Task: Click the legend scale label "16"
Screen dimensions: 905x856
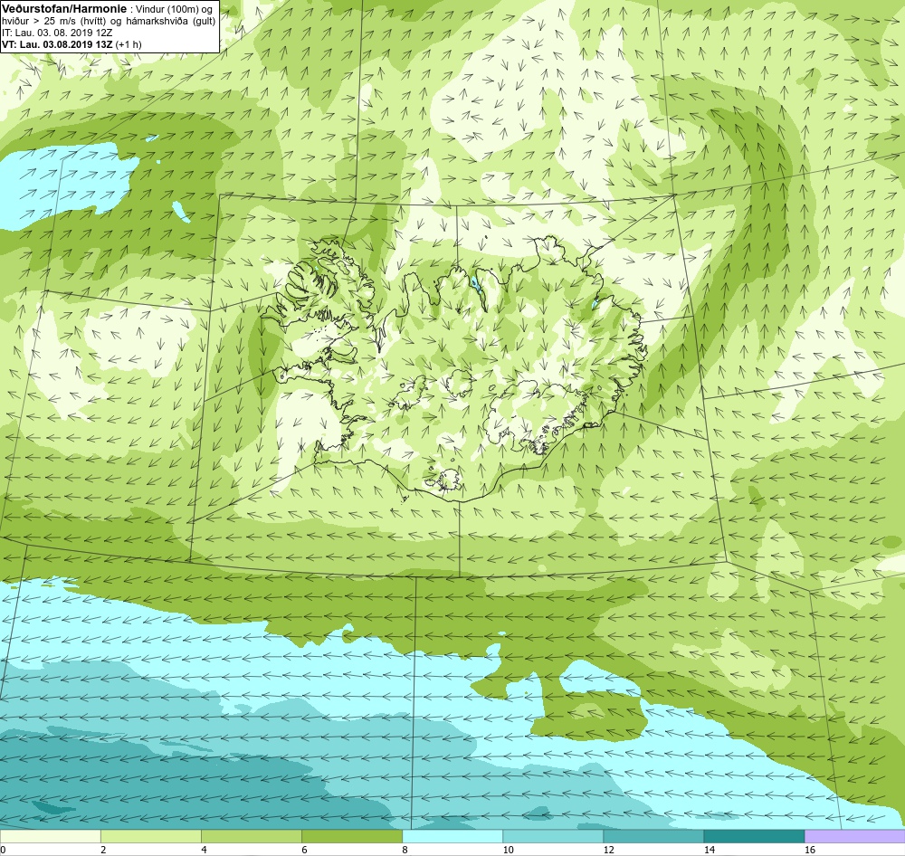Action: point(810,850)
